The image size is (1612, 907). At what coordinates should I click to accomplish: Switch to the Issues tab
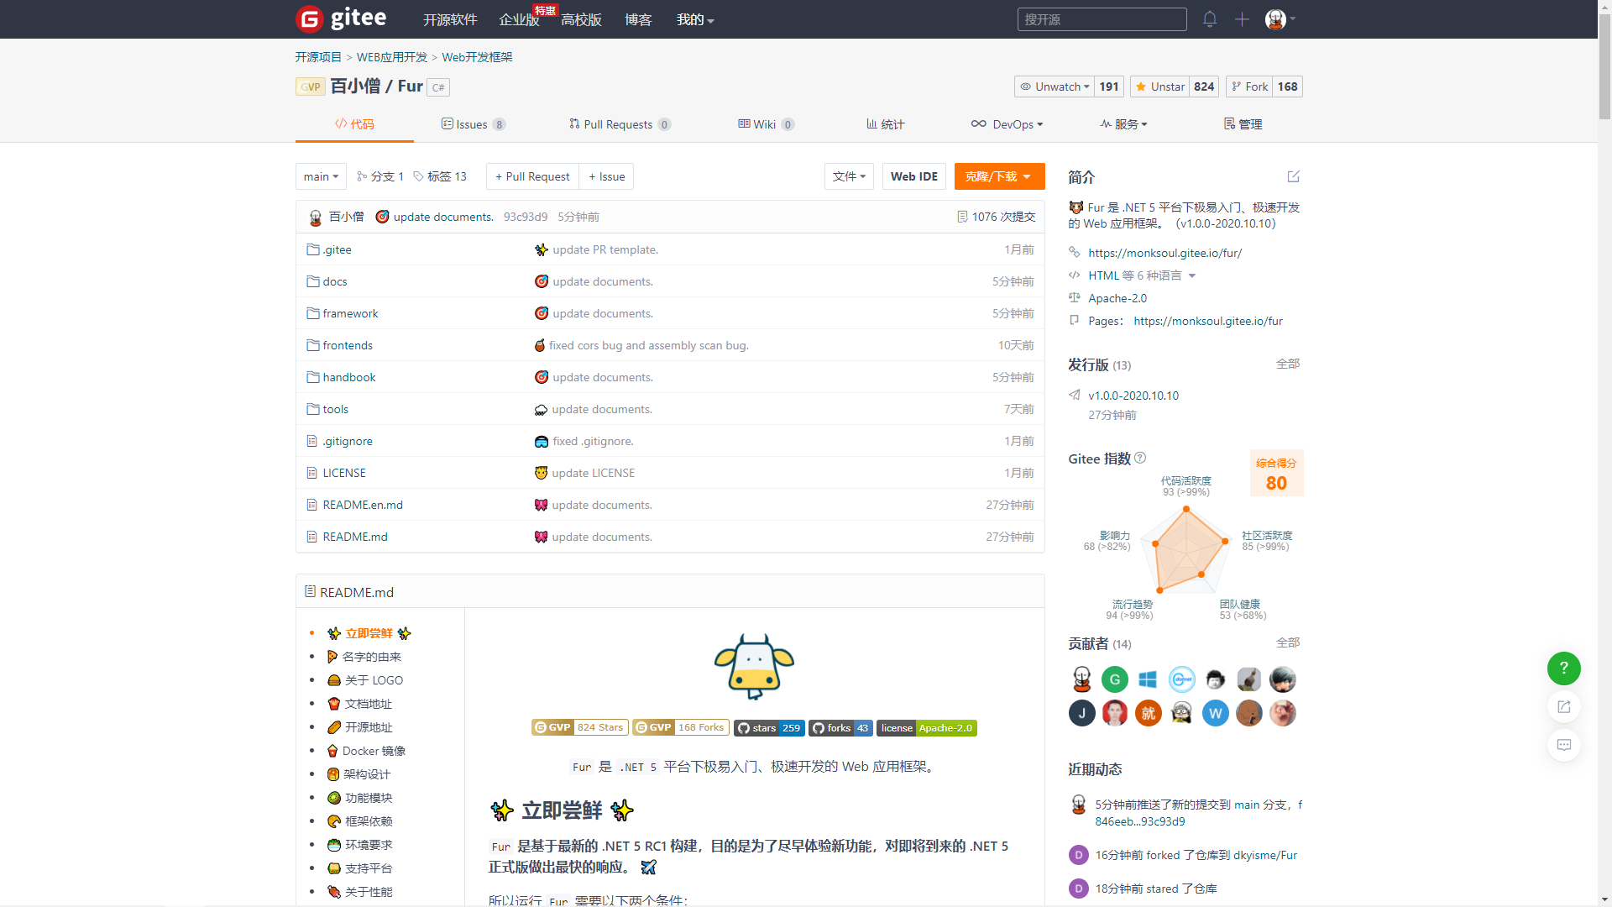pyautogui.click(x=473, y=124)
